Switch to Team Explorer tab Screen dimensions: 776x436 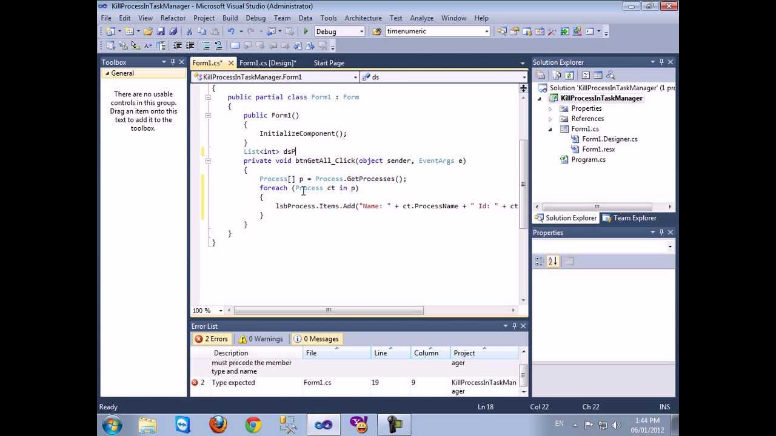point(629,218)
